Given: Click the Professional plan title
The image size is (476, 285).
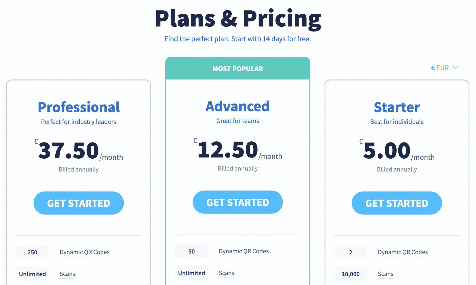Looking at the screenshot, I should click(x=79, y=107).
